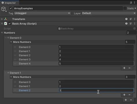
Task: Open Transform component presets
Action: (131, 19)
